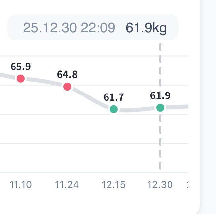Click the green 61.7 data point
Image resolution: width=216 pixels, height=214 pixels.
click(x=114, y=109)
